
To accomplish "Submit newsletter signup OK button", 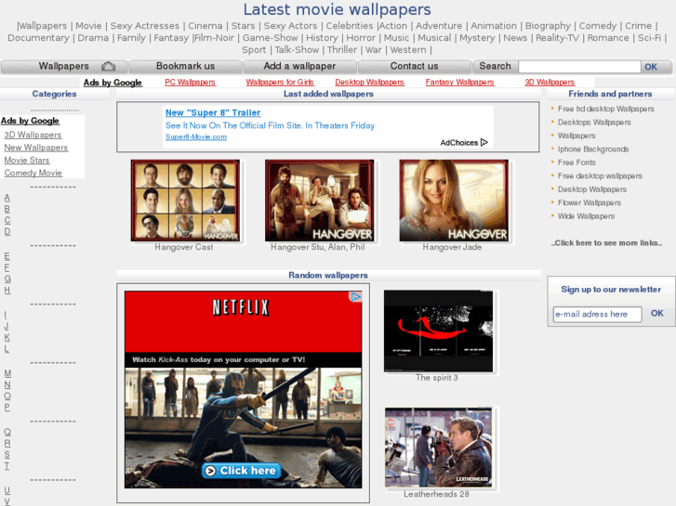I will [x=657, y=314].
